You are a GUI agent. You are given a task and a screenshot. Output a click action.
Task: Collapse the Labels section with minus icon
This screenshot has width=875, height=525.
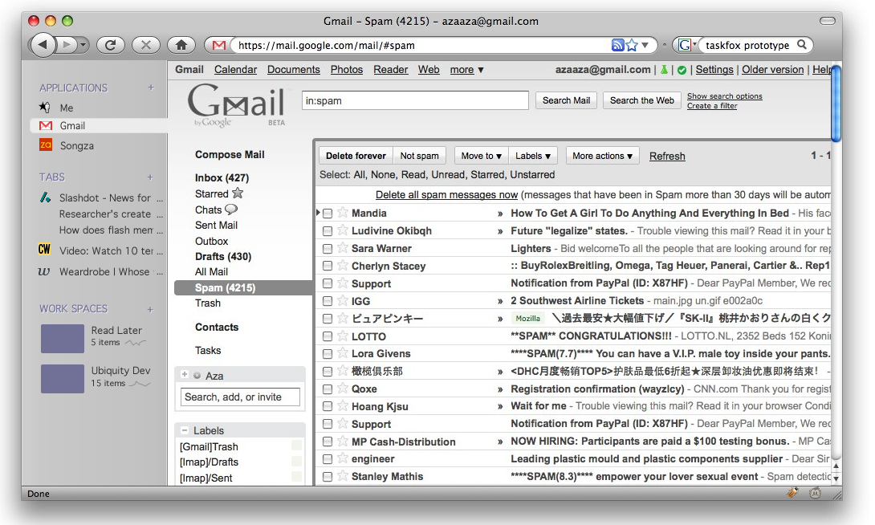184,430
